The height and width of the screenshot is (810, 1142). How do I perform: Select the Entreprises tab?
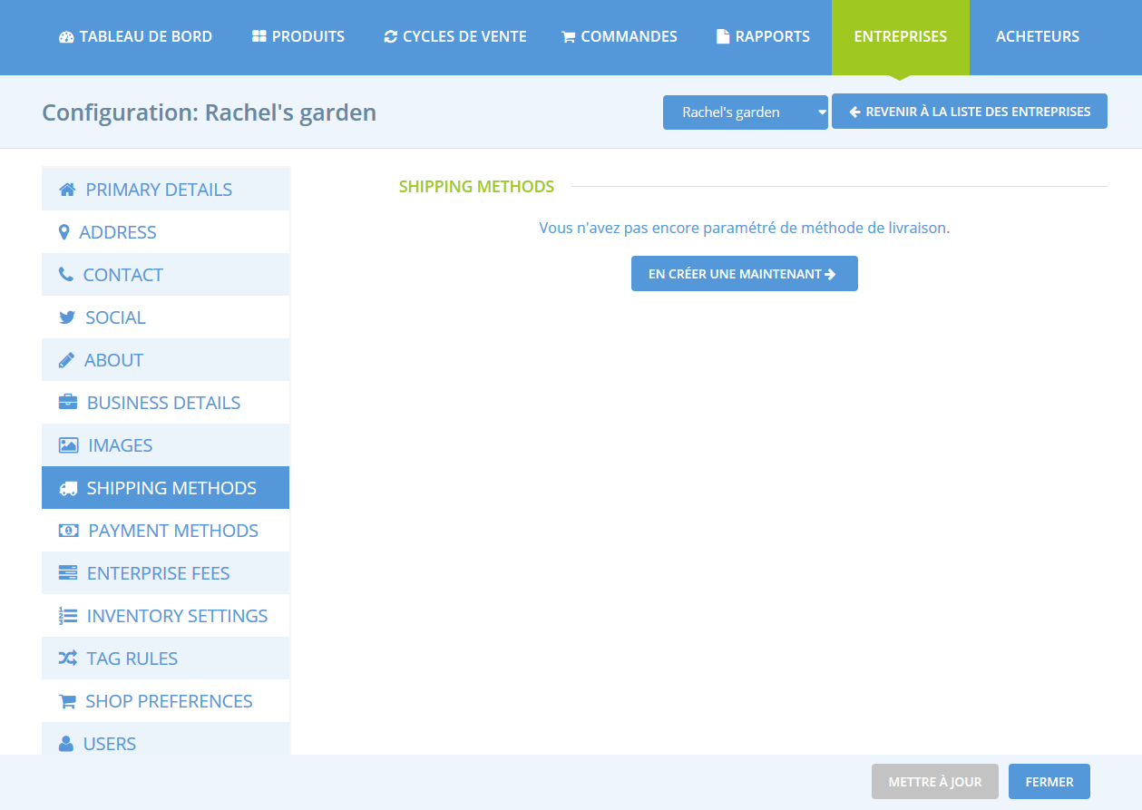click(901, 37)
